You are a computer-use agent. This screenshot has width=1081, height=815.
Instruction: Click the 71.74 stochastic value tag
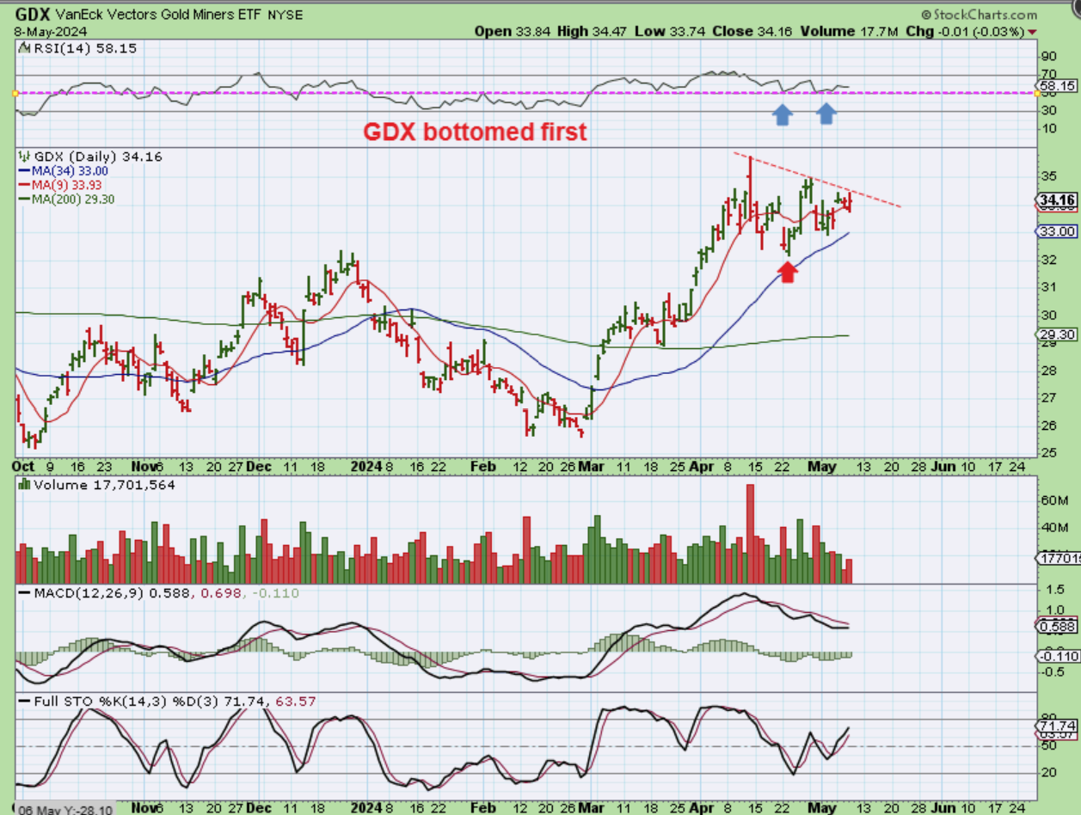pos(1057,726)
